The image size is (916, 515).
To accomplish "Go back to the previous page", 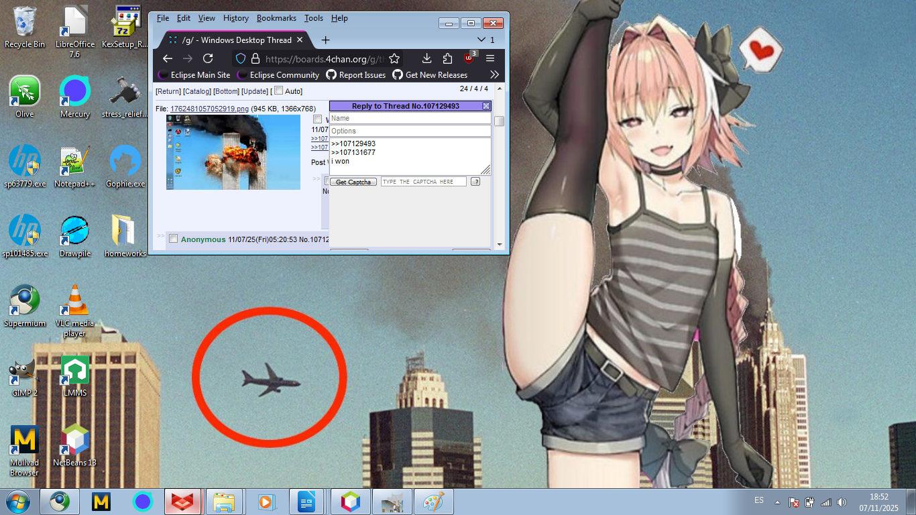I will (x=168, y=58).
